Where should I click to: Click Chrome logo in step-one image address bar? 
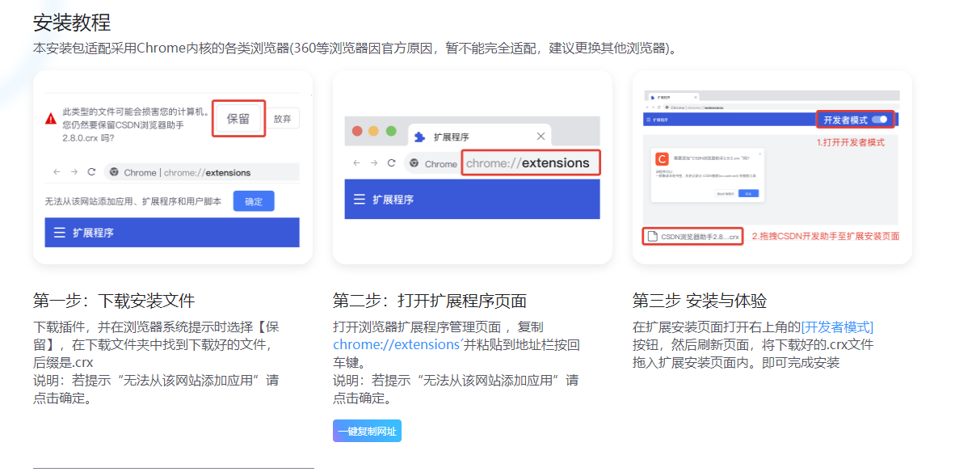point(113,172)
